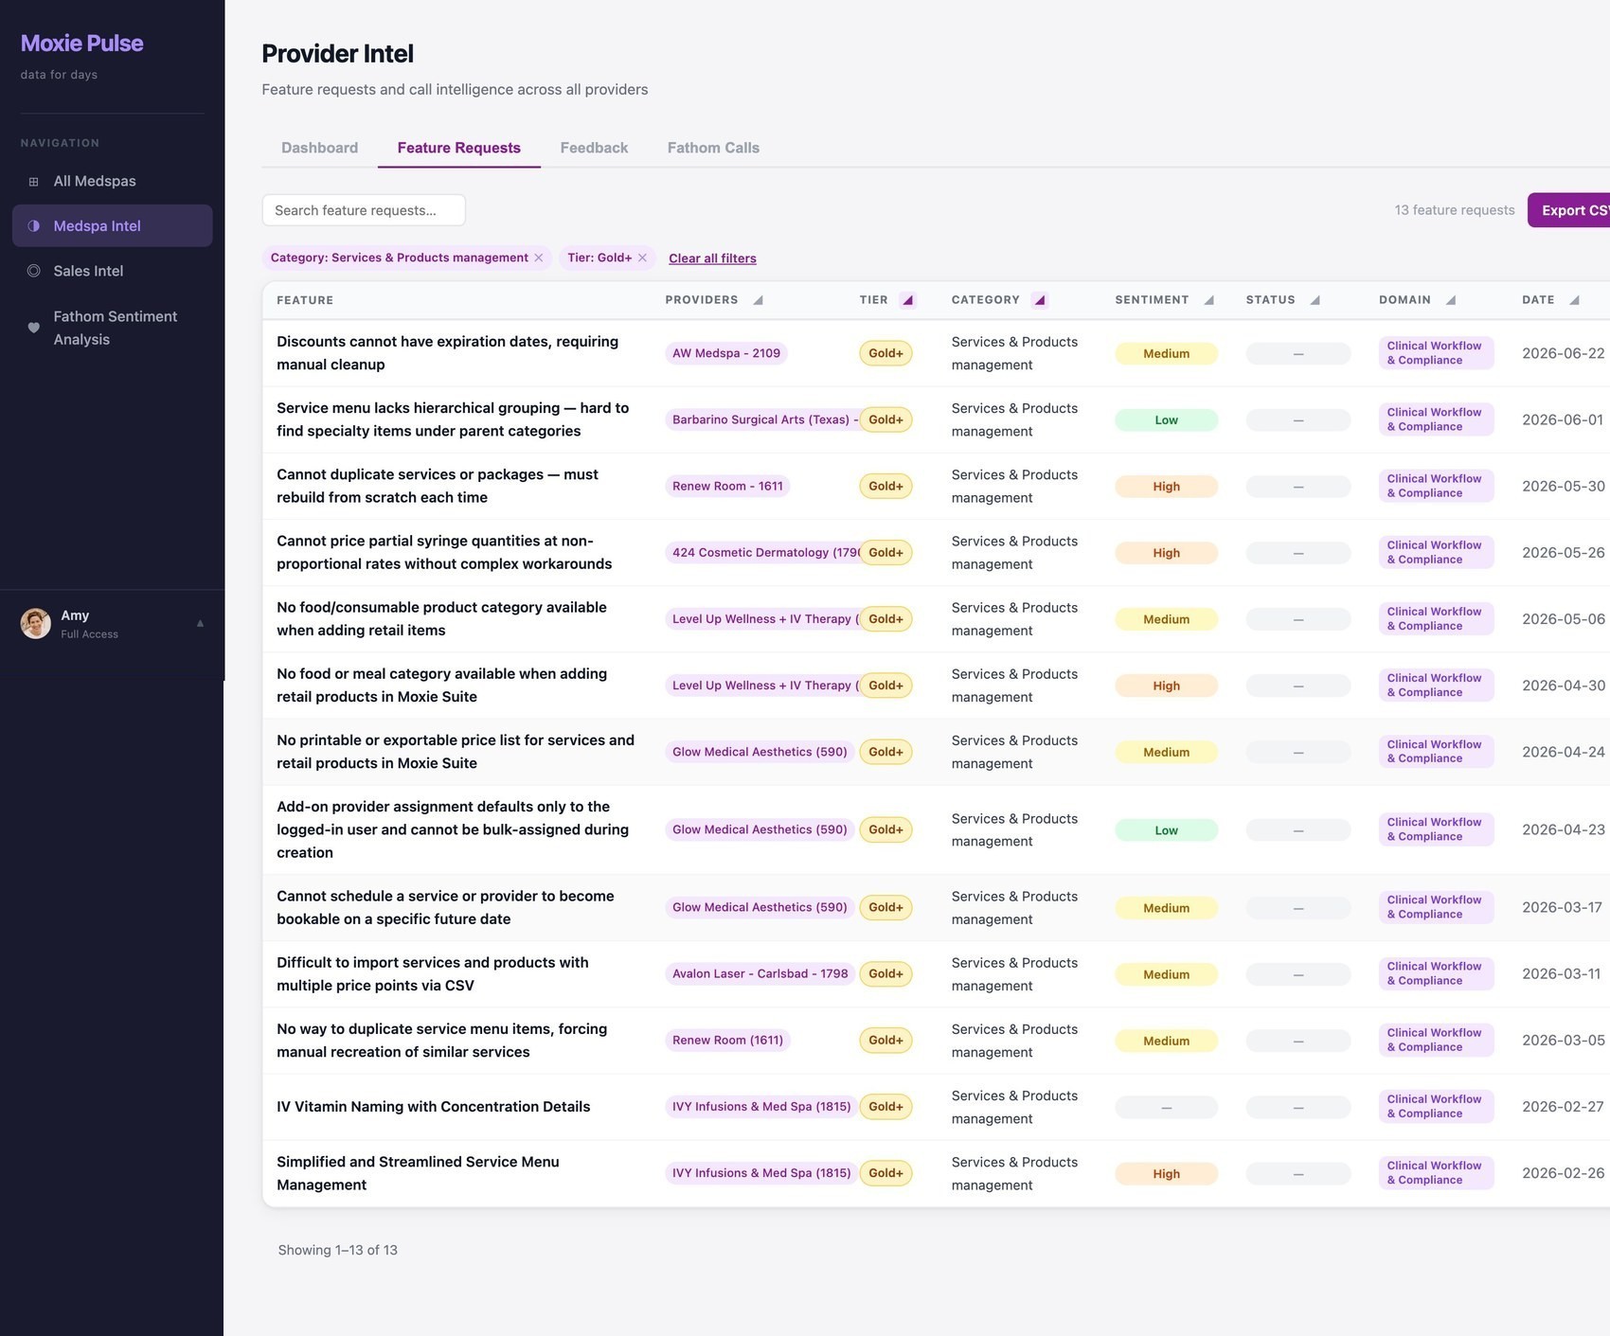Click Low sentiment badge dated 2026-06-01
This screenshot has height=1336, width=1610.
pyautogui.click(x=1166, y=419)
